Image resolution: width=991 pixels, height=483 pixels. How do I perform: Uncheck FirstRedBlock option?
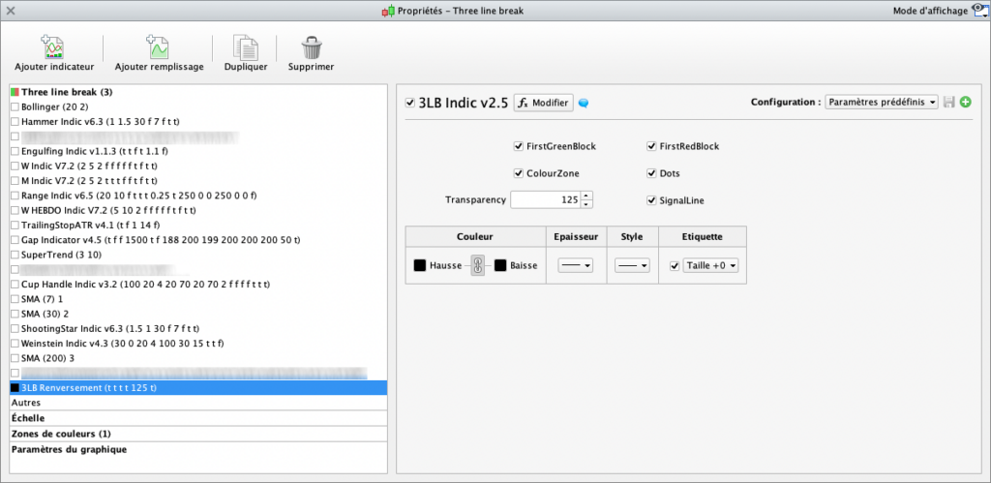(651, 147)
